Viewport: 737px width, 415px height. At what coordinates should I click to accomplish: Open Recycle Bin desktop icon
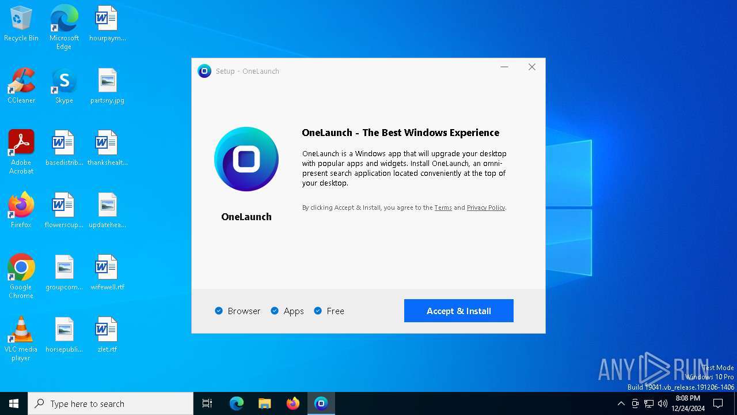(21, 24)
